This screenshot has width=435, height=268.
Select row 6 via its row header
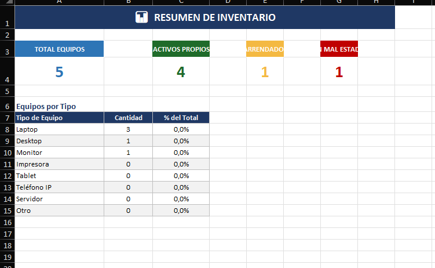[x=7, y=104]
